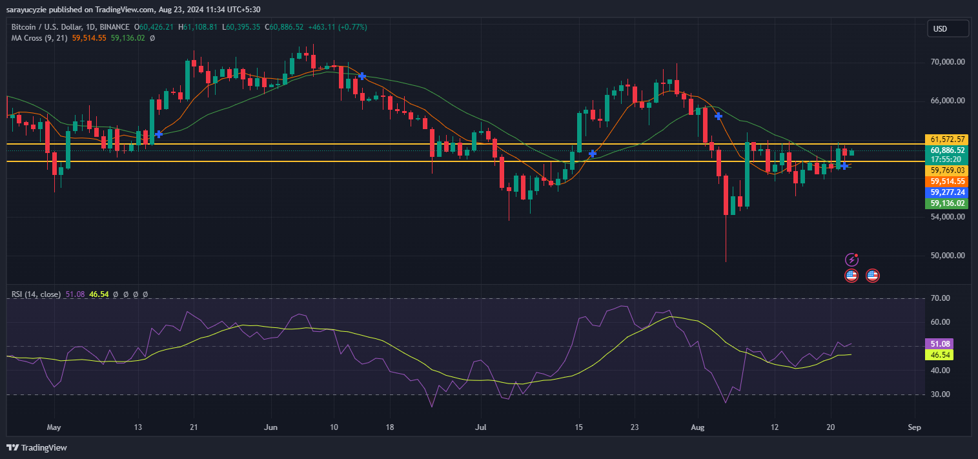Click the Ø symbol after the RSI values
The image size is (978, 459).
[x=117, y=294]
